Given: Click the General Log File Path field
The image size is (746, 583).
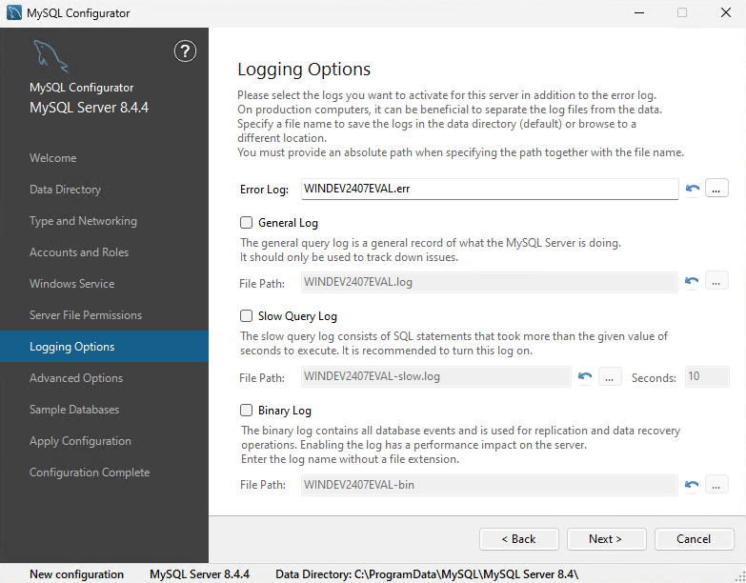Looking at the screenshot, I should point(490,282).
